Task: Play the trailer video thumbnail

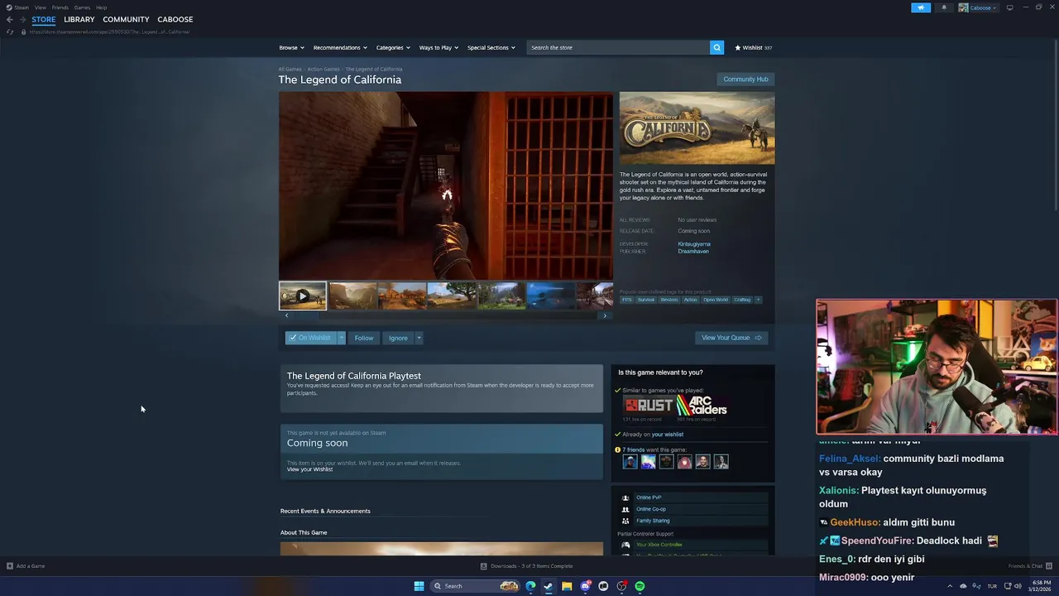Action: pyautogui.click(x=303, y=296)
